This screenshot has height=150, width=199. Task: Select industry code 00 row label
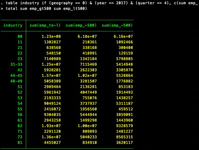[x=20, y=36]
